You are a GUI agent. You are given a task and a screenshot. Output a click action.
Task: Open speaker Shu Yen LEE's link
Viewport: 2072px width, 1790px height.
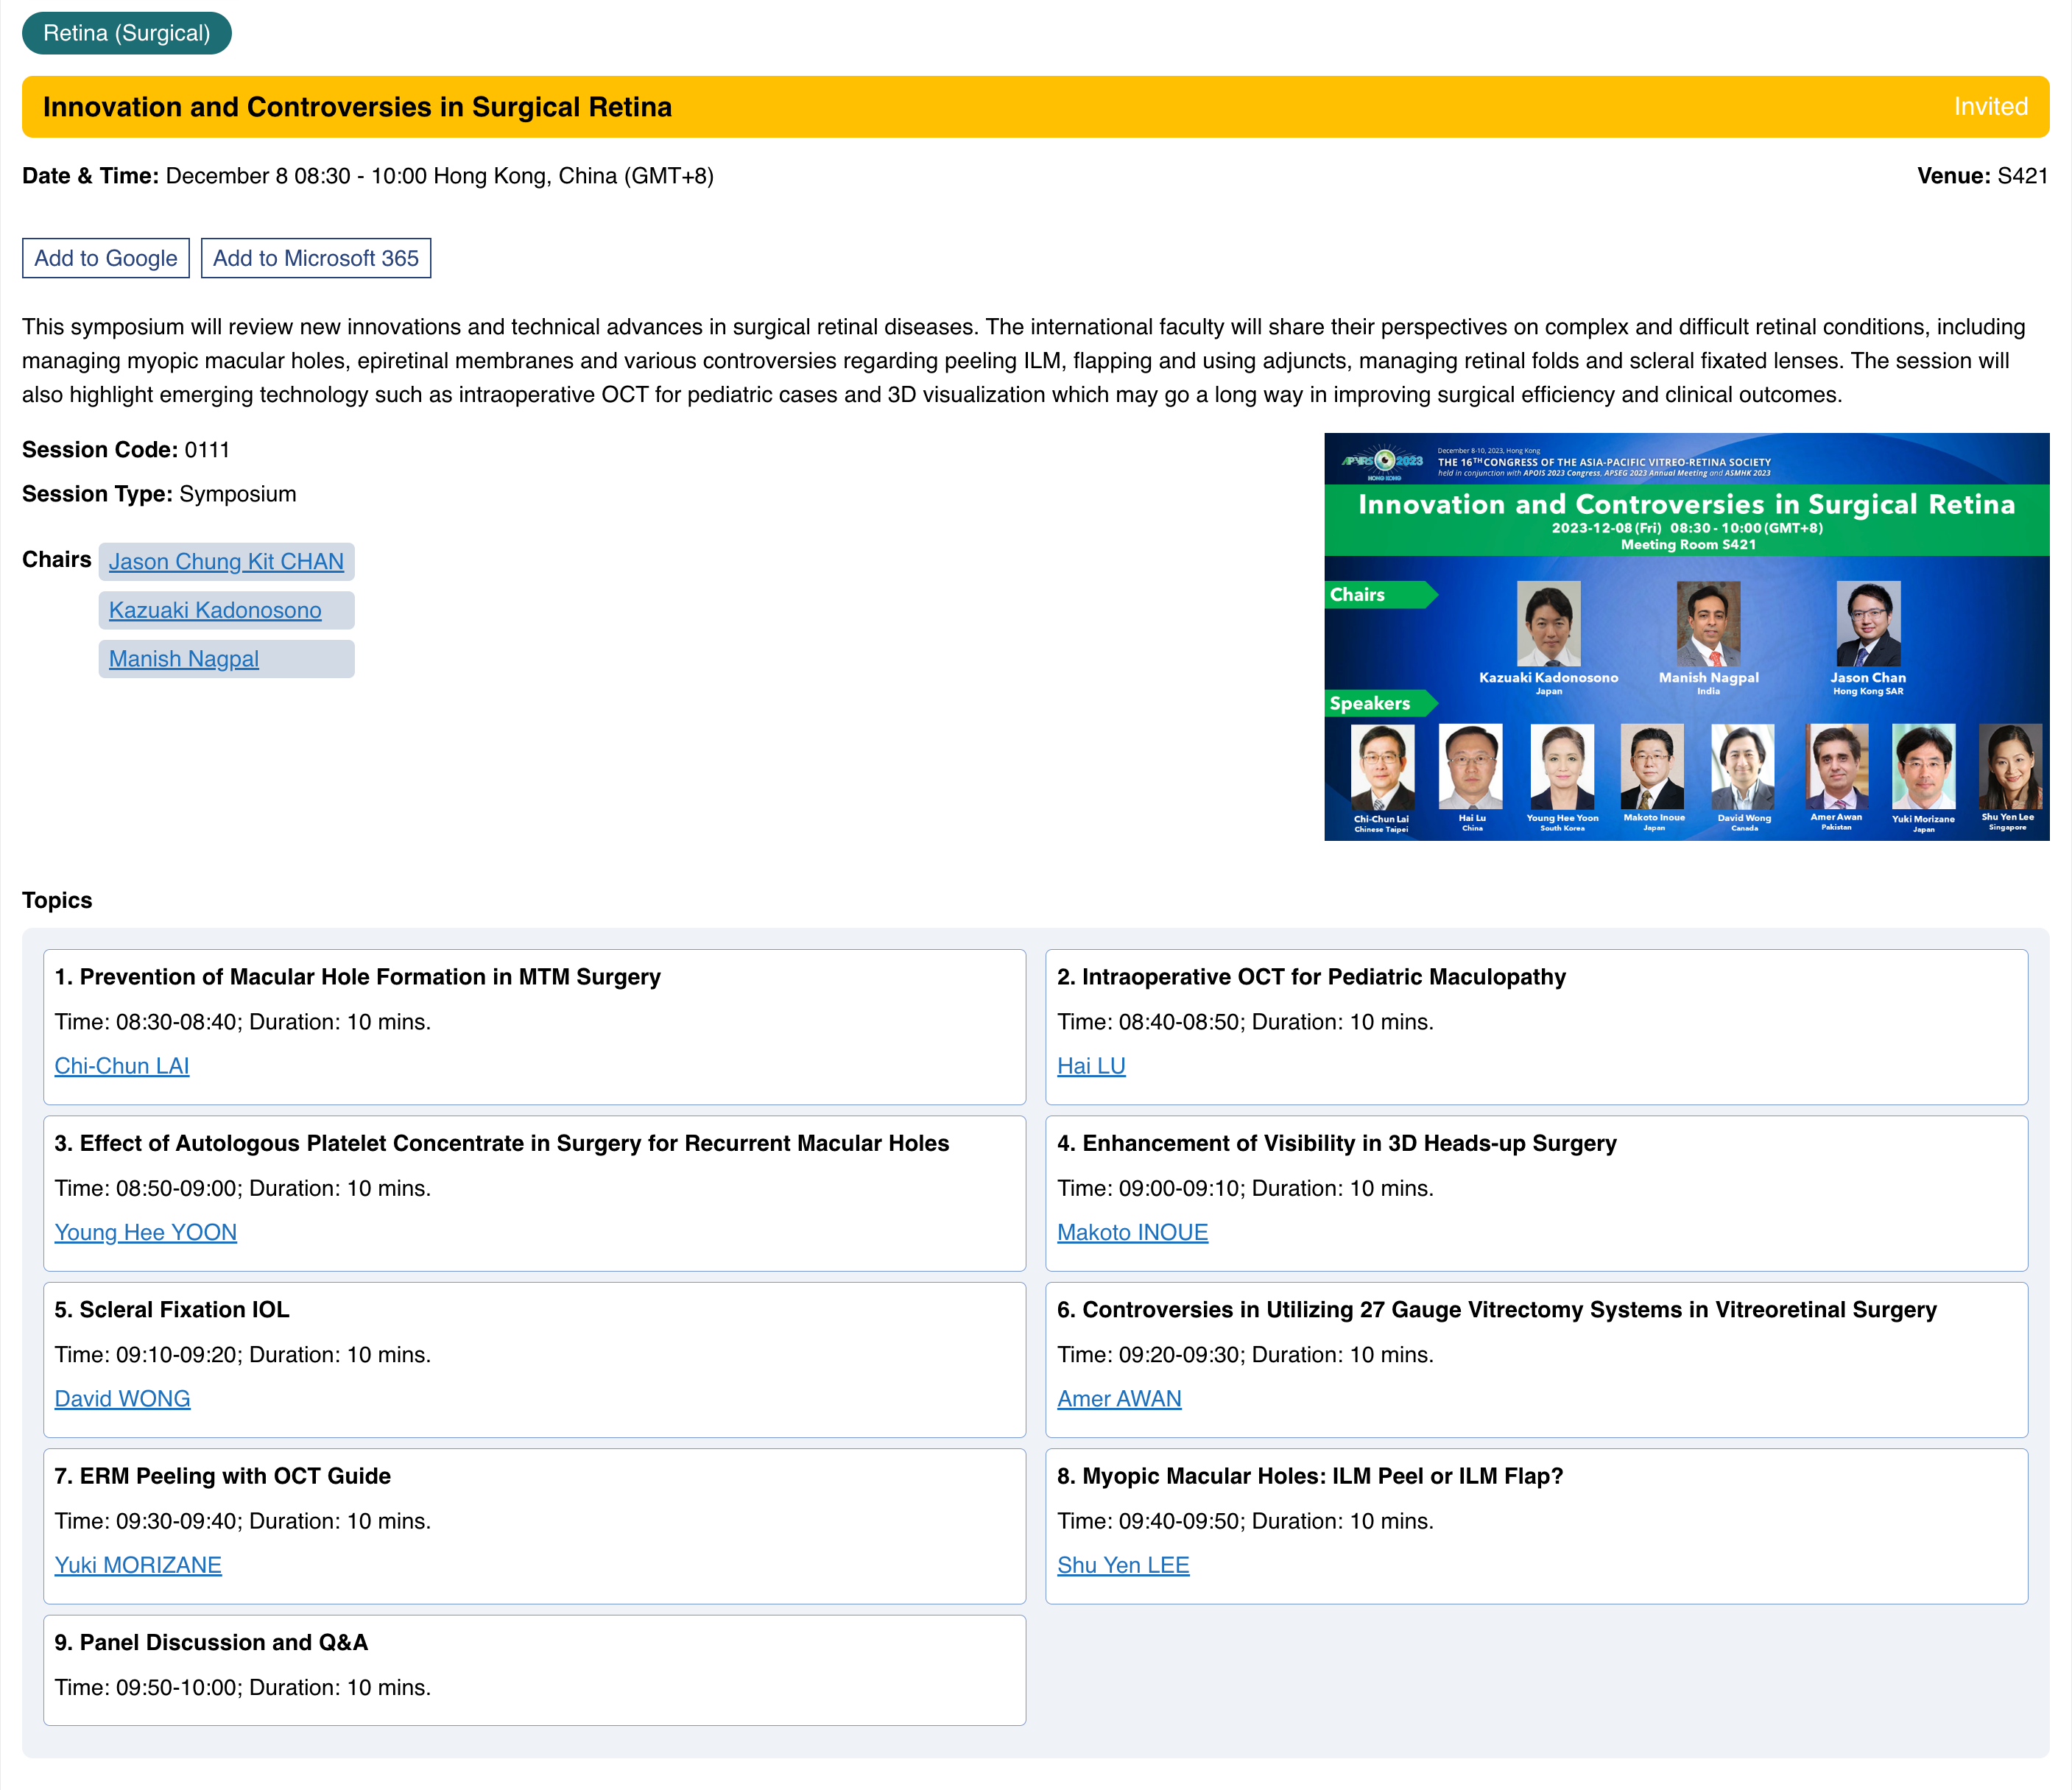coord(1123,1565)
